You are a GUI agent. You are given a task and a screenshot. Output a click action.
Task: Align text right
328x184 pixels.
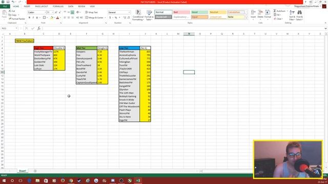point(72,18)
